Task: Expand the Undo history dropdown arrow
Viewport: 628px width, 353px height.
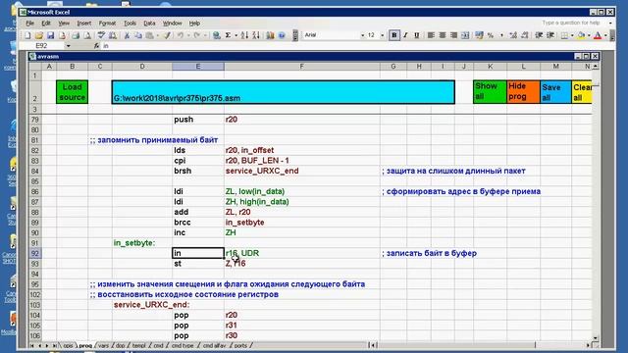Action: pos(188,35)
